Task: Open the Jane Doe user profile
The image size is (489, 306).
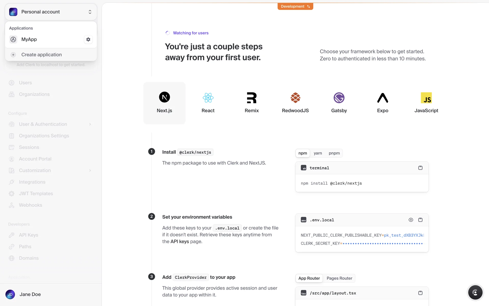Action: tap(30, 294)
